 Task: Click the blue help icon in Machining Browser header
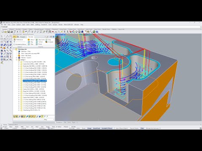[x=53, y=37]
